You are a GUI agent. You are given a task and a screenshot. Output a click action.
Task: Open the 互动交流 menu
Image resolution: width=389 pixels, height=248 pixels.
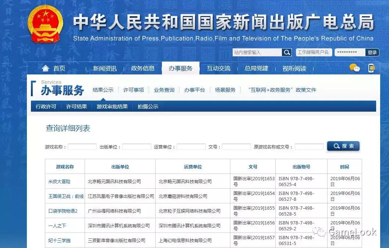[218, 68]
